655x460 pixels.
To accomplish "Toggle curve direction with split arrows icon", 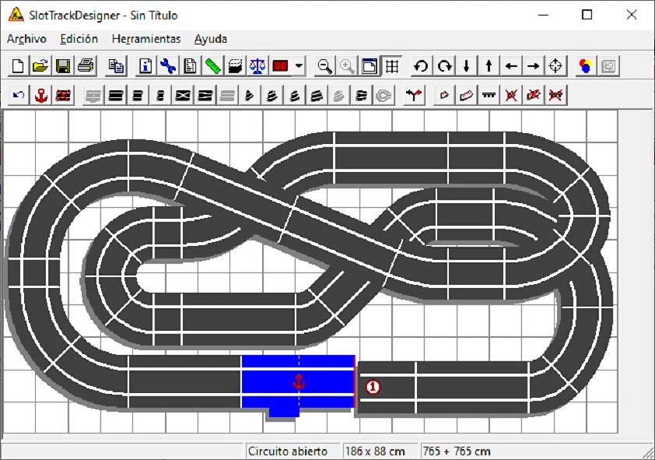I will (x=414, y=96).
